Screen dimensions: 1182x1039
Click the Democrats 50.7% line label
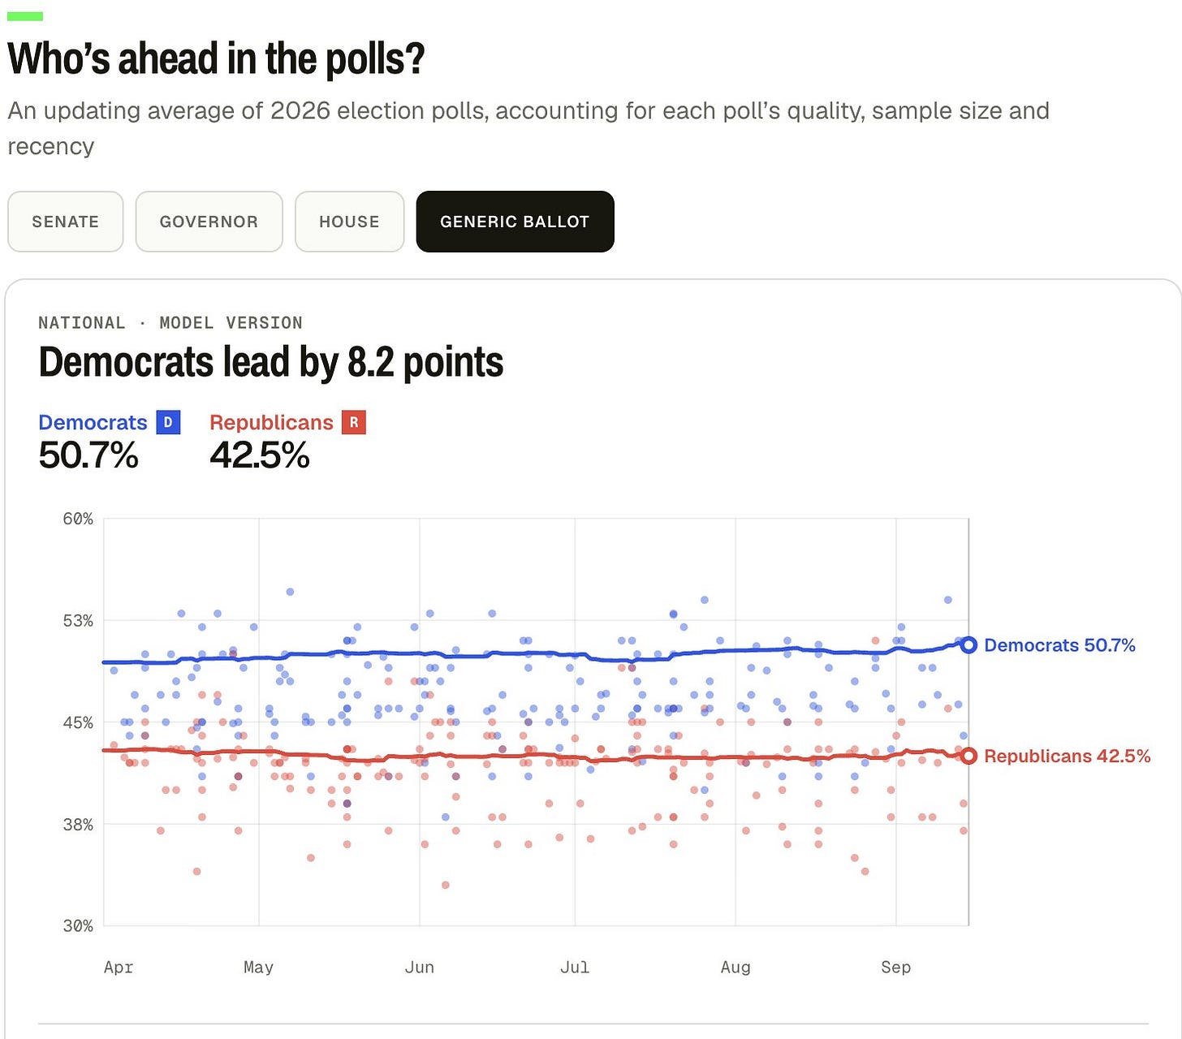pyautogui.click(x=1059, y=645)
